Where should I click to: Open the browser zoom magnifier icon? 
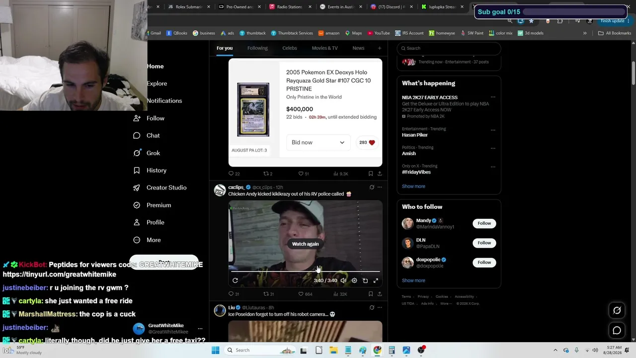tap(510, 21)
